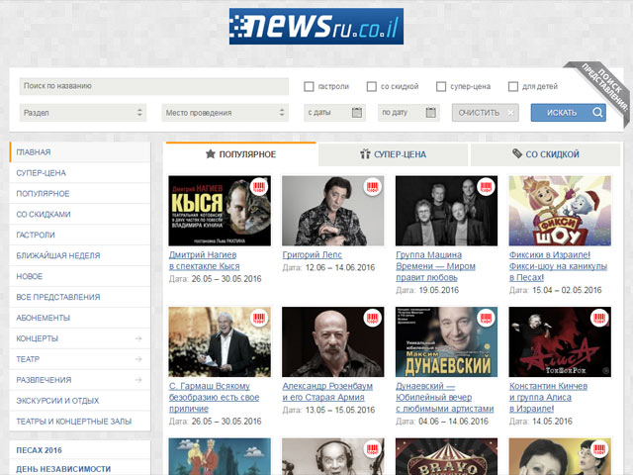The height and width of the screenshot is (475, 633).
Task: Click the X icon on ОЧИСТИТЬ button
Action: [x=510, y=113]
